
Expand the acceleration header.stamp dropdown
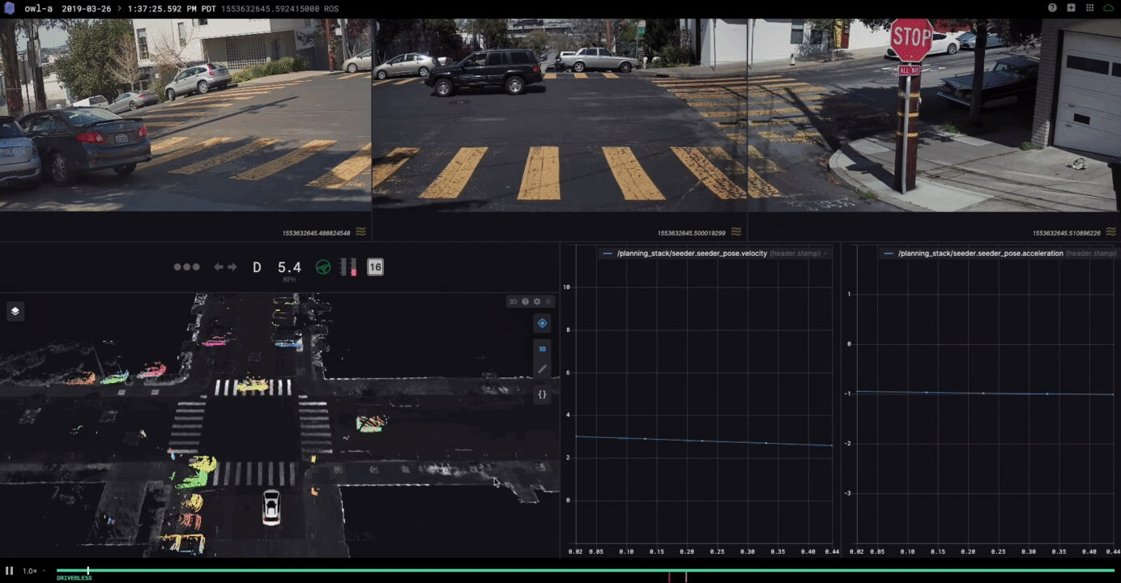pos(1090,253)
